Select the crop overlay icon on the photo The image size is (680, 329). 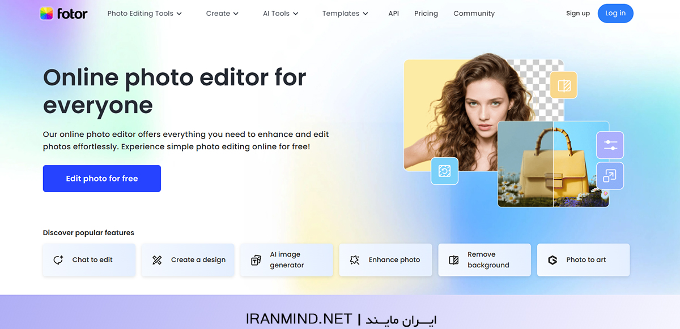pyautogui.click(x=563, y=85)
